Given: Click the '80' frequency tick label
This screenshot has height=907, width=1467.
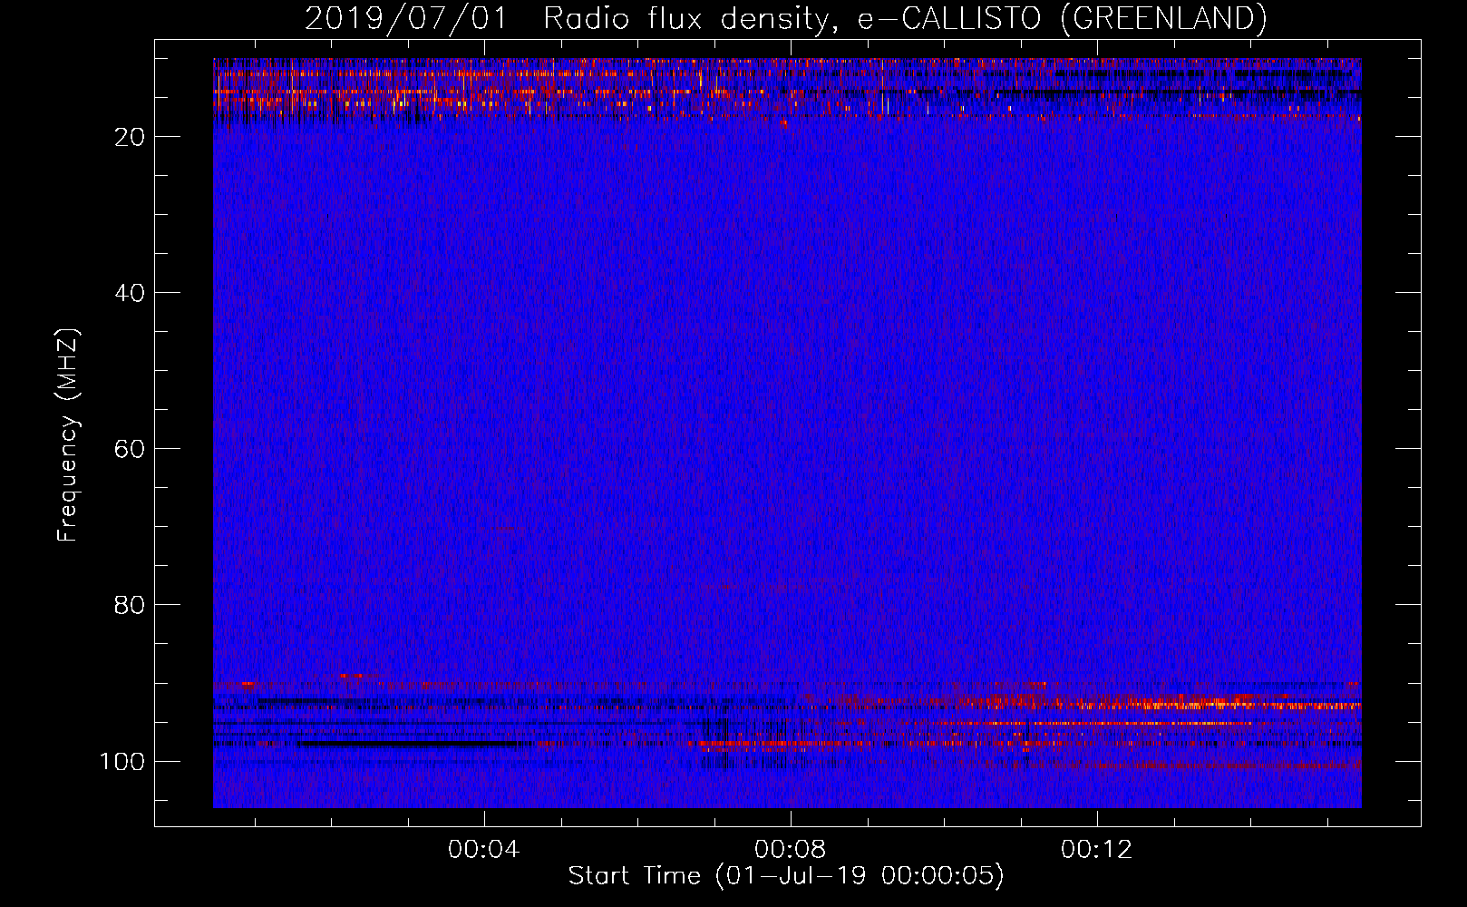Looking at the screenshot, I should (x=130, y=605).
